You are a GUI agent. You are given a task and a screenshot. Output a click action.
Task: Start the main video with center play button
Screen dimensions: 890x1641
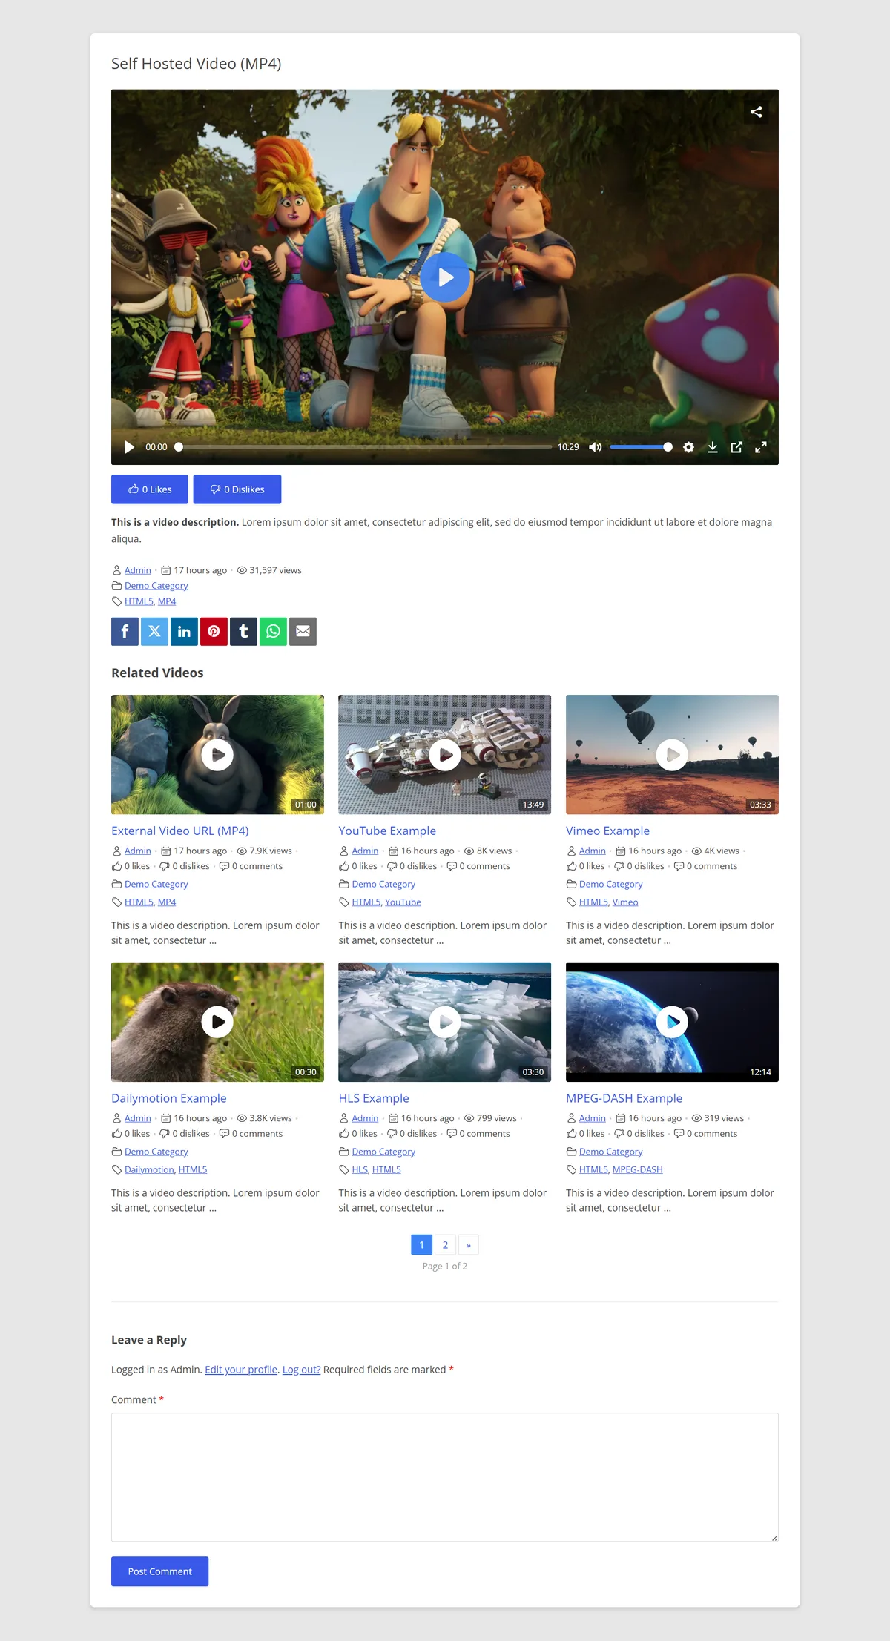[445, 277]
